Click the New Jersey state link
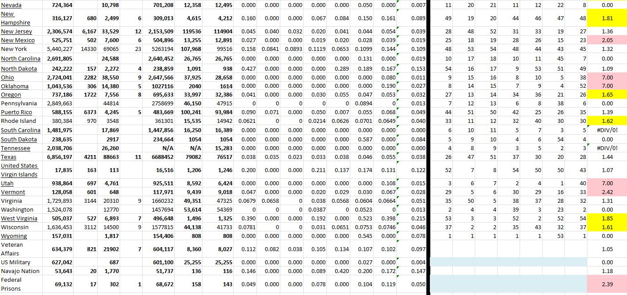 pyautogui.click(x=16, y=32)
